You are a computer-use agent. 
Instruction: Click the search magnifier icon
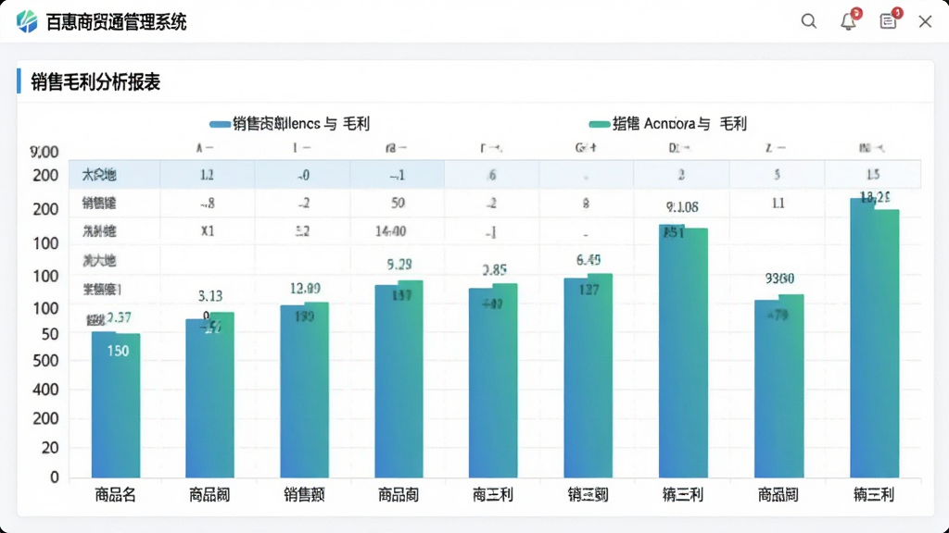[808, 21]
